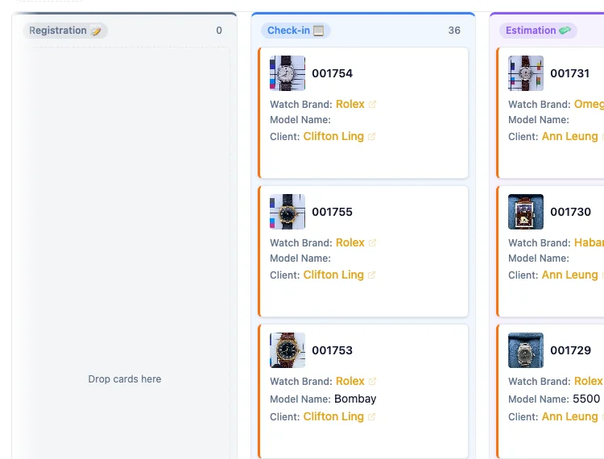Click the Rolex brand link on card 001754
This screenshot has height=459, width=604.
(x=350, y=104)
